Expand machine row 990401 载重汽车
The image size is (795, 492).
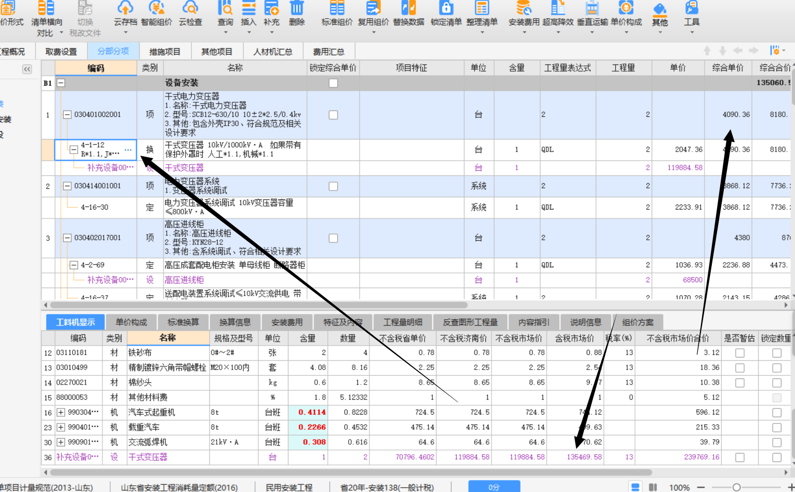coord(61,428)
